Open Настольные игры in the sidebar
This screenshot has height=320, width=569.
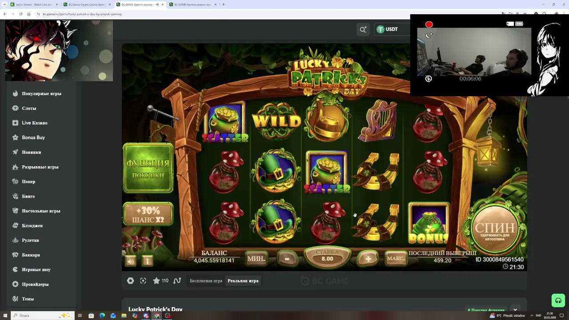point(41,211)
